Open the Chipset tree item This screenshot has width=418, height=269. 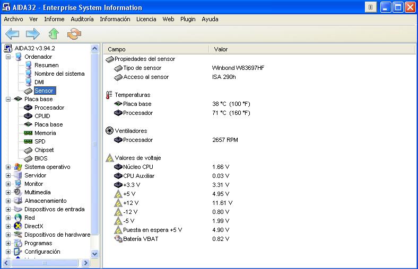(x=44, y=150)
